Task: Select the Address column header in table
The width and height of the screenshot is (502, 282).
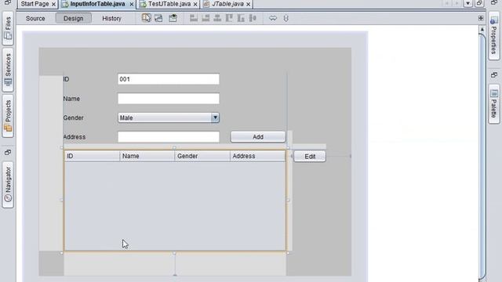Action: (x=257, y=156)
